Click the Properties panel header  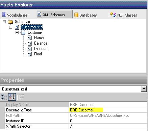click(x=74, y=80)
